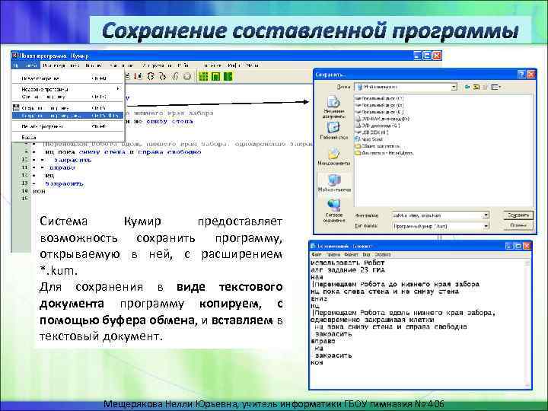548x411 pixels.
Task: Click Kumir line 'нц пока снизу стена и справа свободно'
Action: click(x=123, y=152)
